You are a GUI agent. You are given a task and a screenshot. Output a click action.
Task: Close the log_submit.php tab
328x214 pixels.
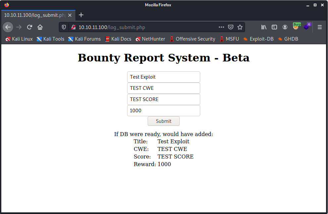tap(70, 15)
